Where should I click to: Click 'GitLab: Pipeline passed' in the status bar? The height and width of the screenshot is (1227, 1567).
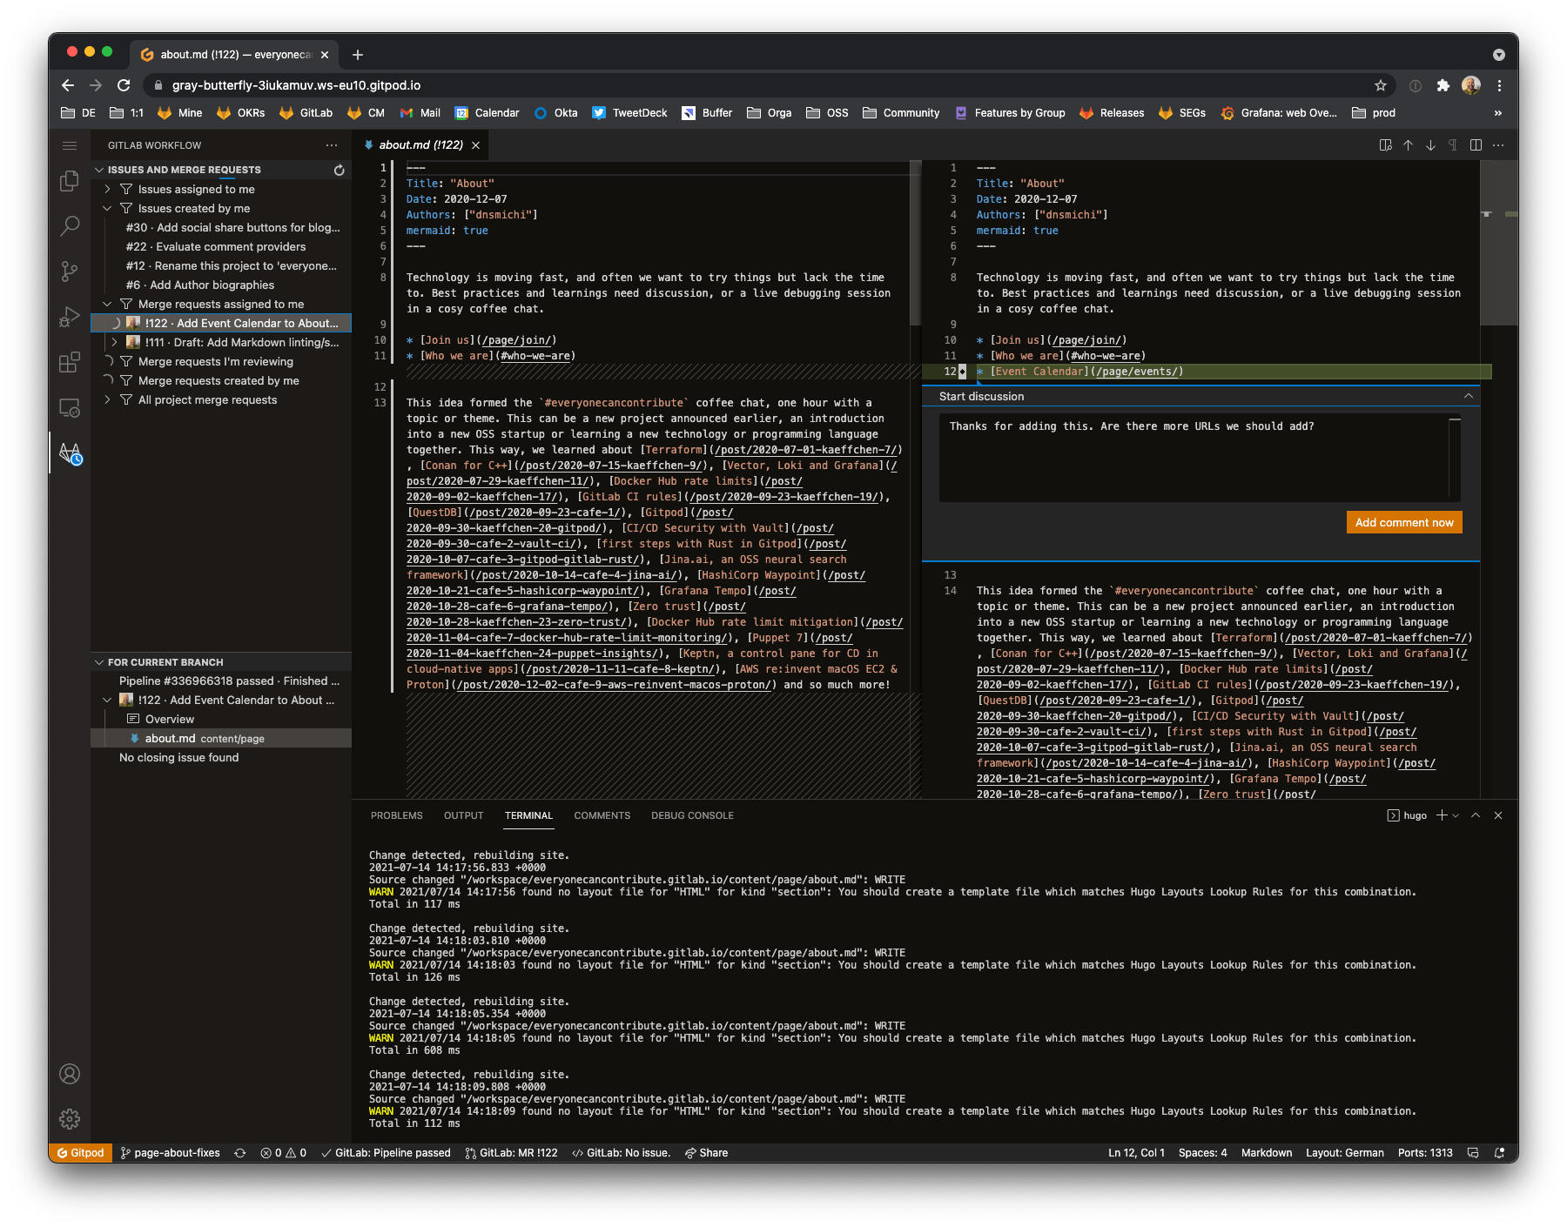[x=386, y=1152]
